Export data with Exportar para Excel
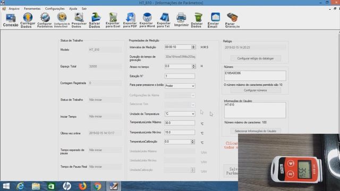This screenshot has height=191, width=340. (113, 20)
